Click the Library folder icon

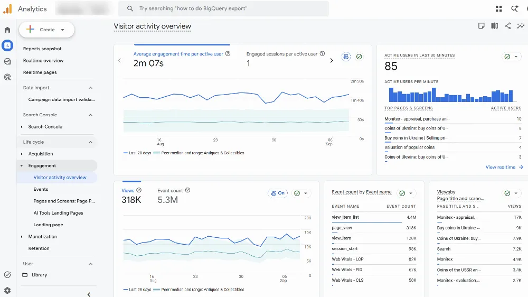(x=25, y=275)
